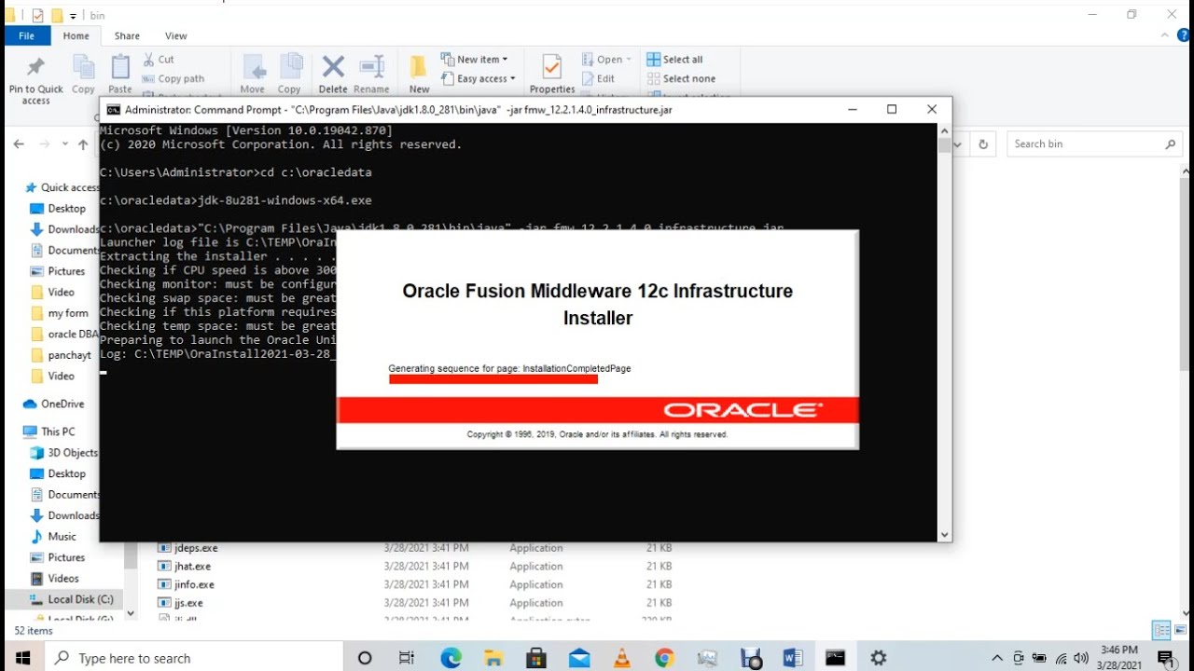Switch to details view in the status bar

point(1161,630)
